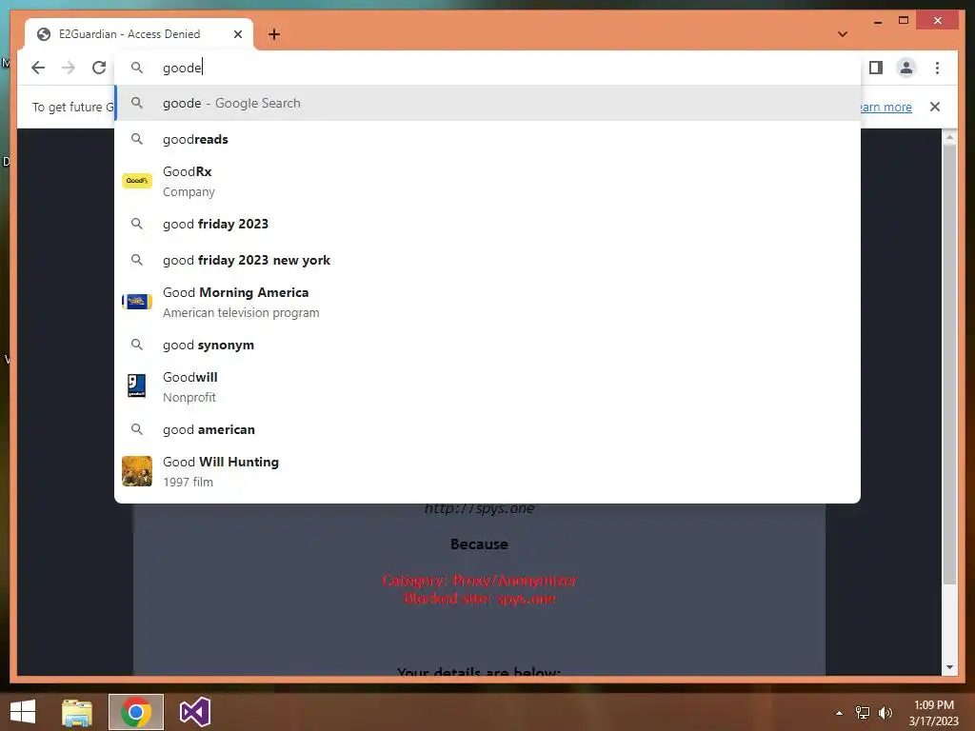This screenshot has width=975, height=731.
Task: Launch Visual Studio from the taskbar
Action: click(x=194, y=712)
